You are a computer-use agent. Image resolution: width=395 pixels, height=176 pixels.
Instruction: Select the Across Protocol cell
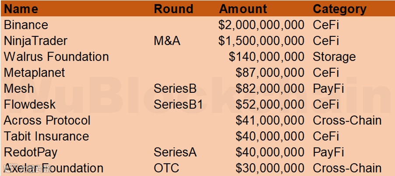47,120
